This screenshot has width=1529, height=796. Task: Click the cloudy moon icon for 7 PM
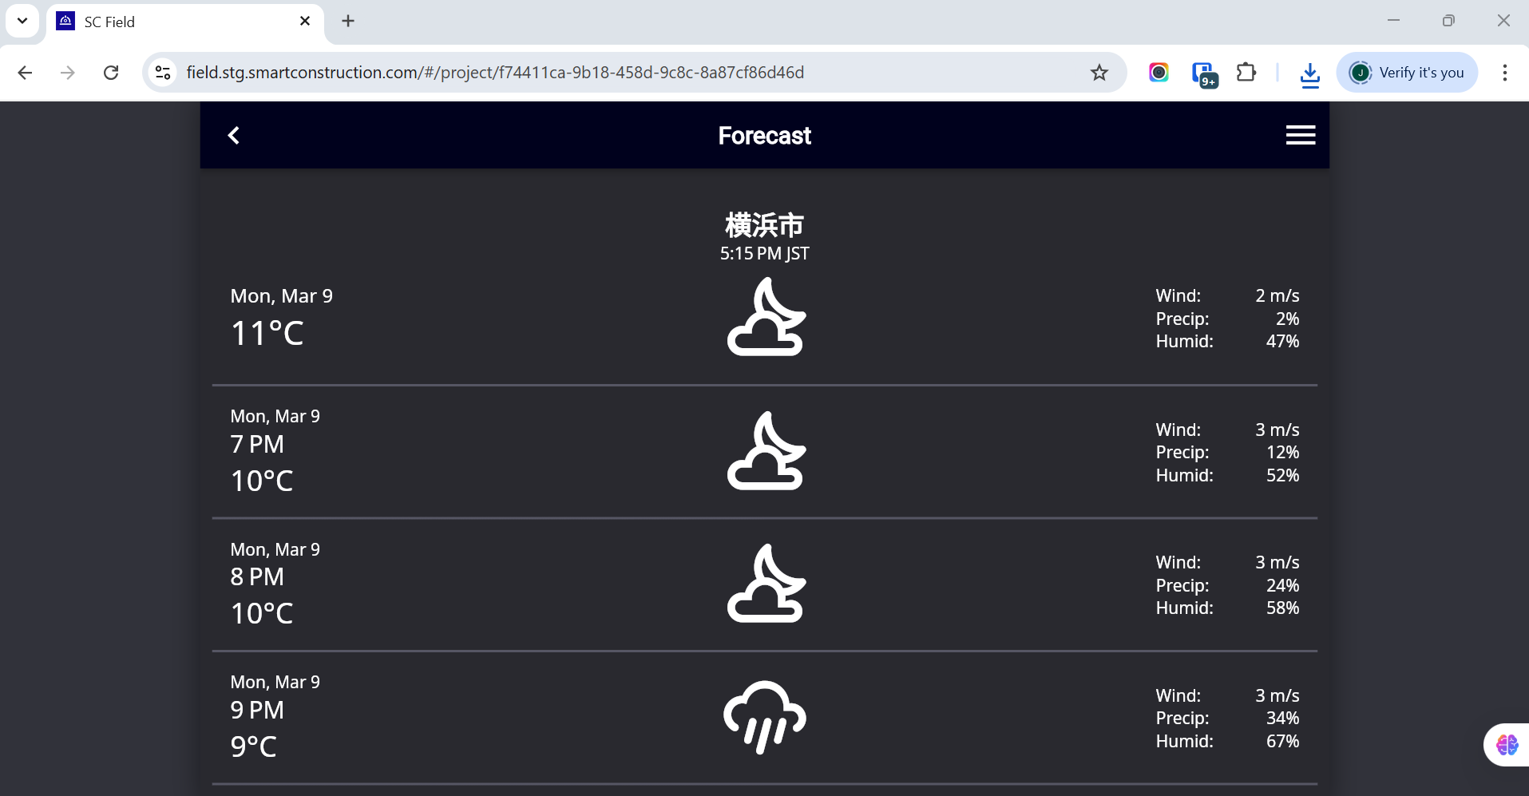[x=765, y=451]
